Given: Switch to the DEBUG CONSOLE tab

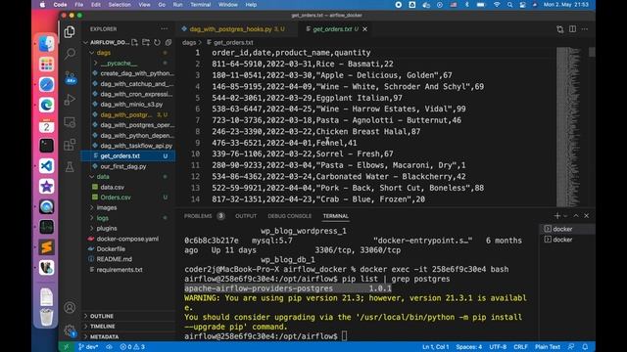Looking at the screenshot, I should (290, 216).
